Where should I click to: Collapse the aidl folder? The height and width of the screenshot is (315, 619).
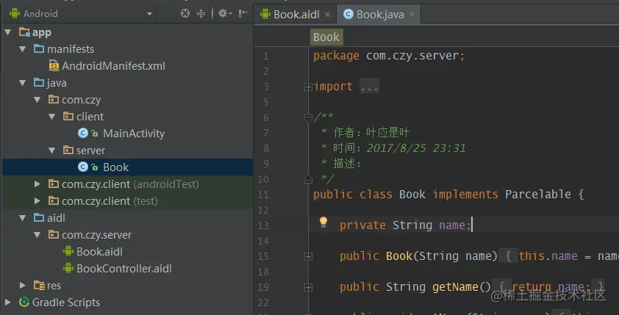[23, 217]
